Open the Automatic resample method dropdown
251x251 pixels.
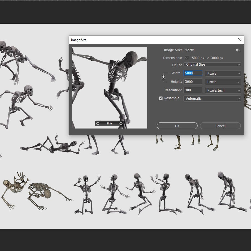(212, 98)
